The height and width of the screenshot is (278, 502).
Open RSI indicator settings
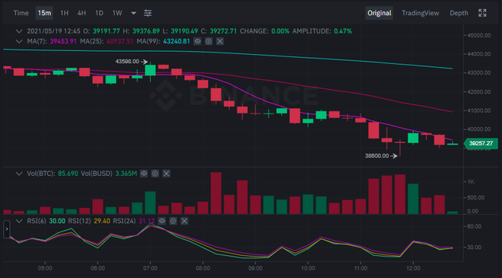[173, 221]
